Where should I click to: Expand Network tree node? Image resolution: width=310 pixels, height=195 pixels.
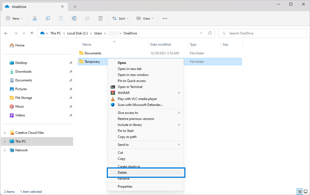pyautogui.click(x=5, y=150)
